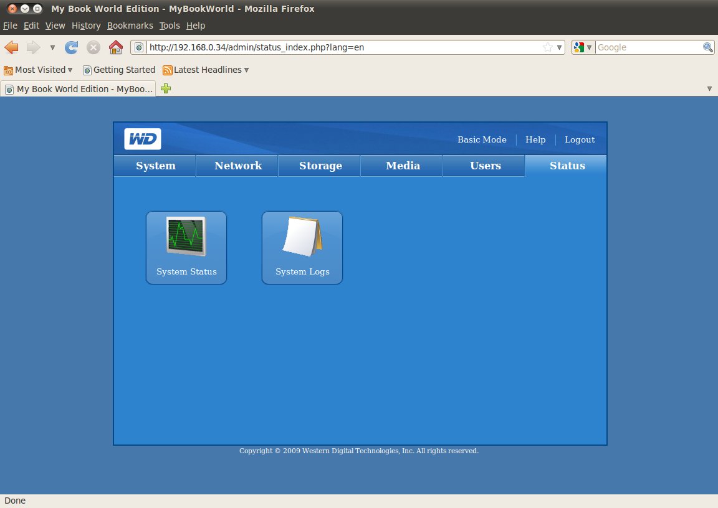
Task: Reload the page with refresh icon
Action: click(x=71, y=47)
